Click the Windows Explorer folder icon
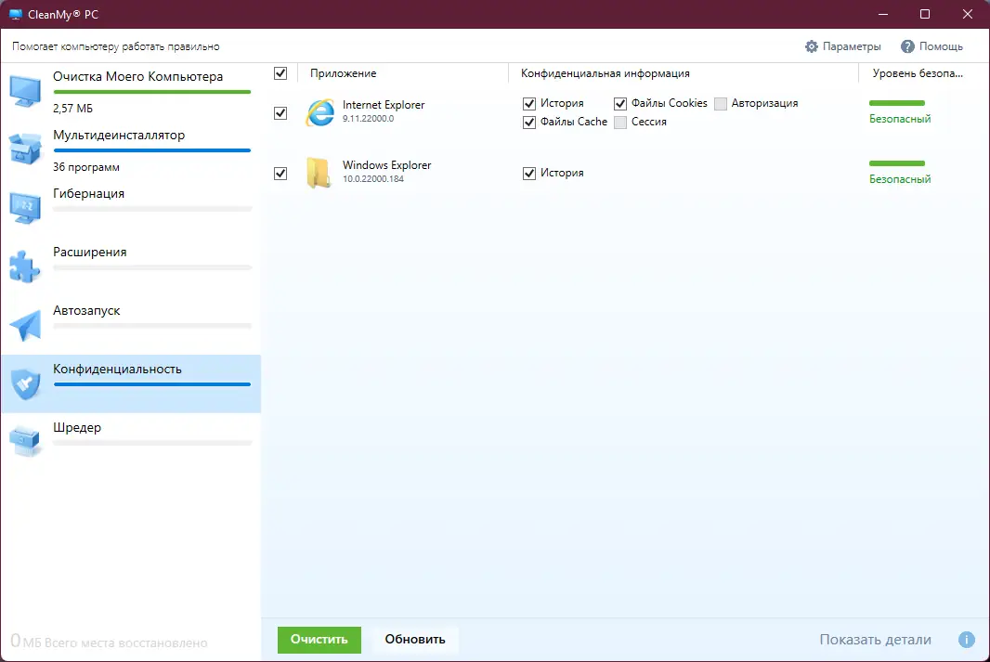 (319, 173)
